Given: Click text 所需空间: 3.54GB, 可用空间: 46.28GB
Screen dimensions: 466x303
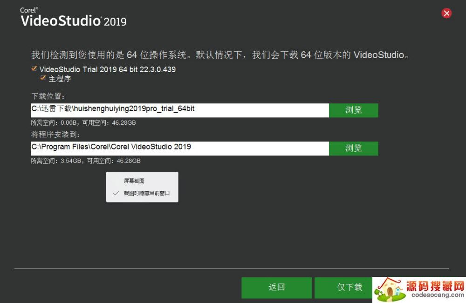Looking at the screenshot, I should coord(86,161).
